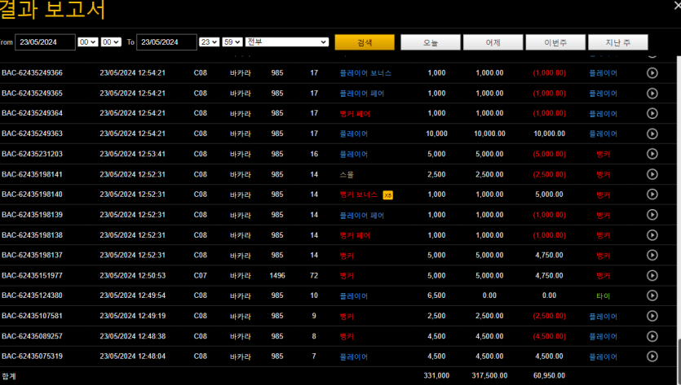Play replay for bet BAC-62435249363
681x385 pixels.
coord(652,133)
